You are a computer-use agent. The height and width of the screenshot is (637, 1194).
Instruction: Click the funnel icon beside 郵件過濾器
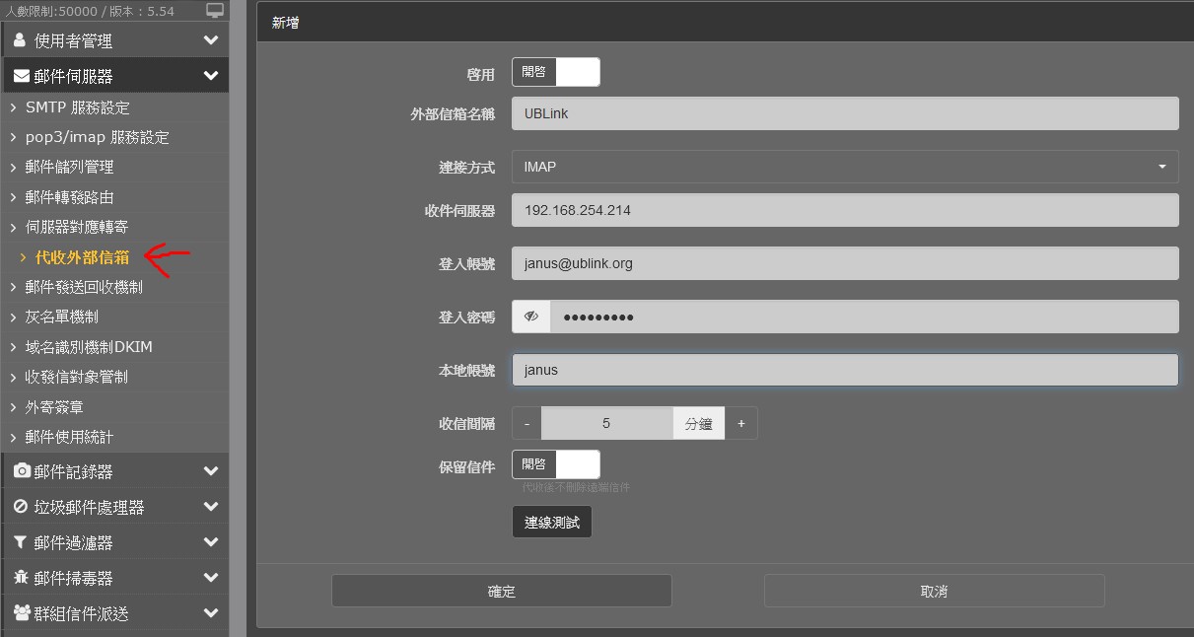21,542
